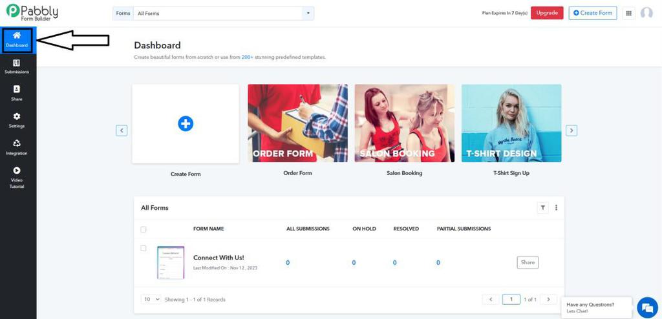This screenshot has width=662, height=319.
Task: Open All Forms three-dot menu
Action: (x=556, y=207)
